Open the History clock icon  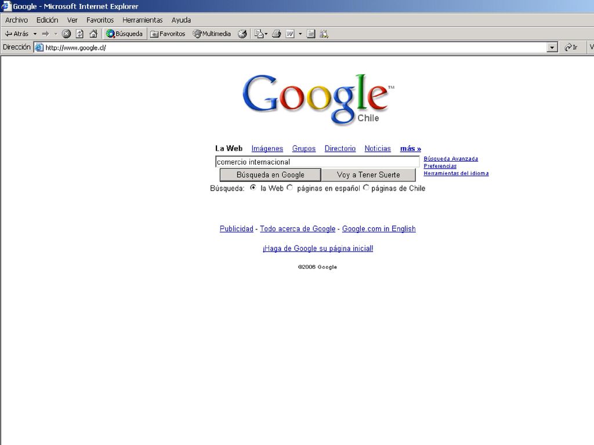[242, 34]
